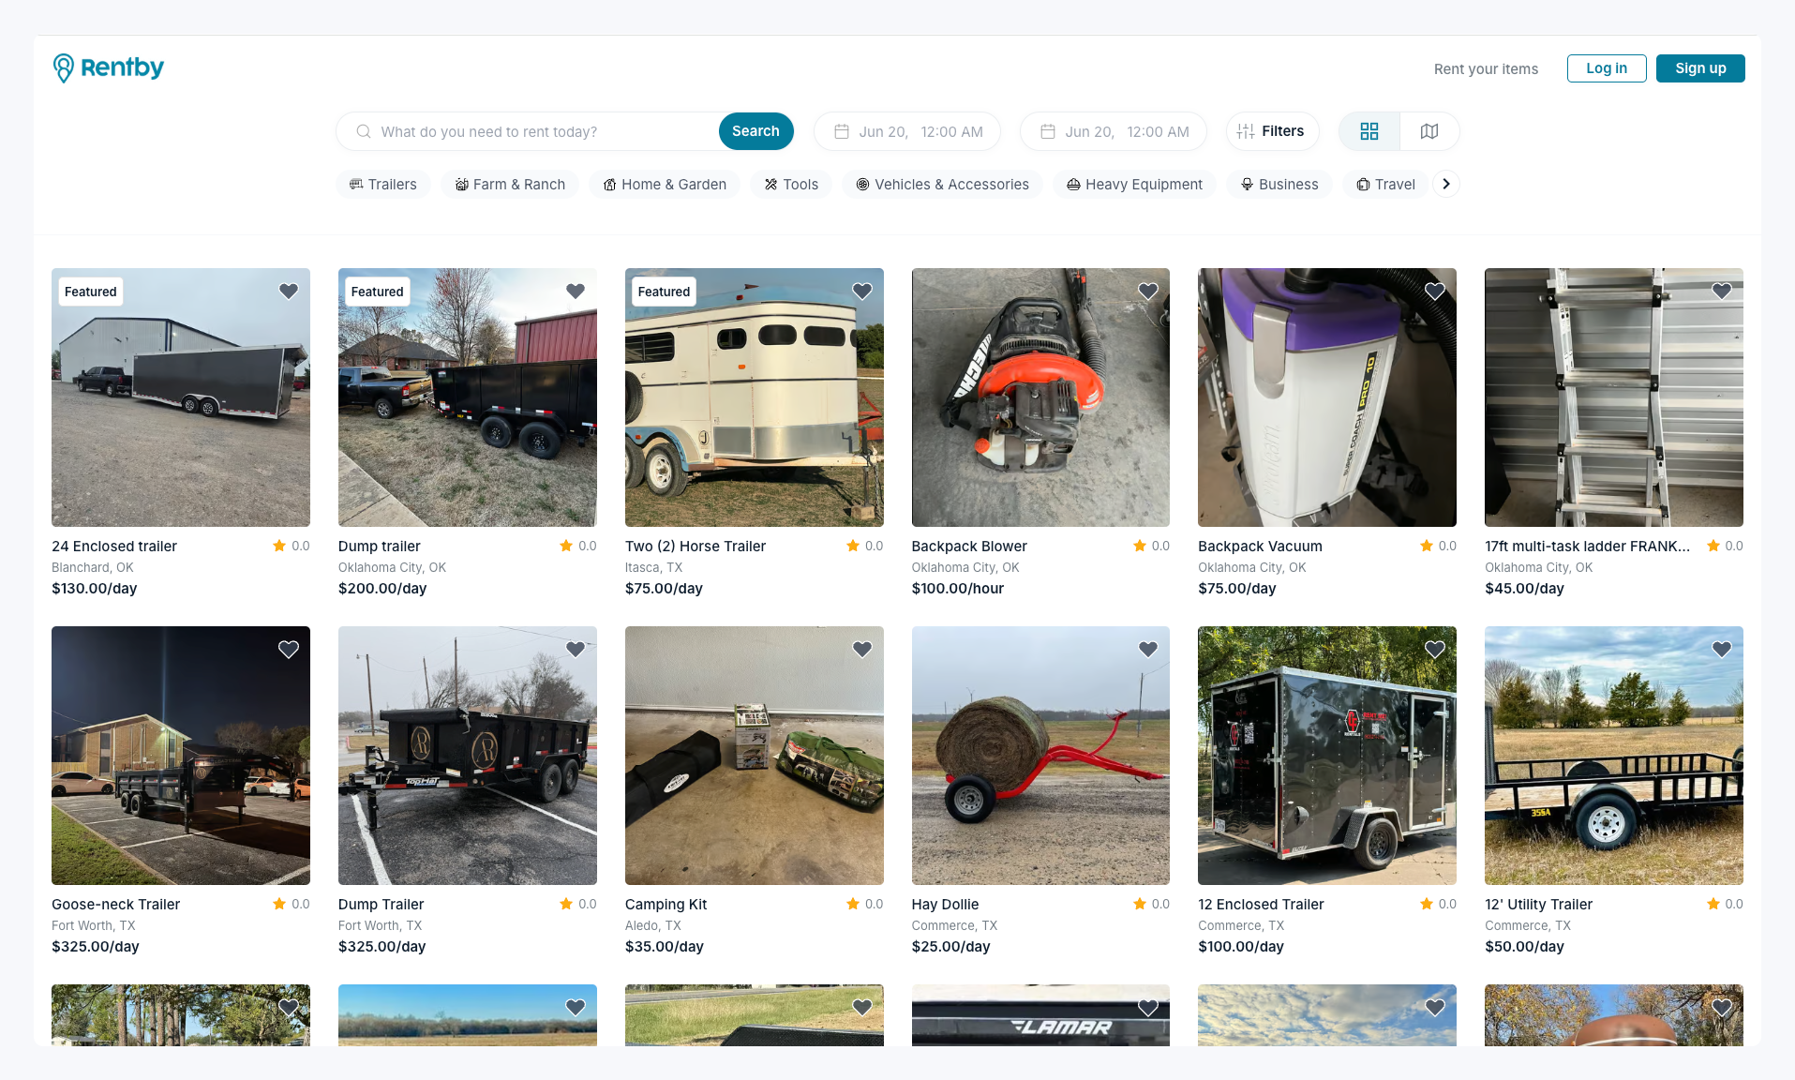Viewport: 1795px width, 1080px height.
Task: Open the Hay Dollie photo
Action: [1040, 756]
